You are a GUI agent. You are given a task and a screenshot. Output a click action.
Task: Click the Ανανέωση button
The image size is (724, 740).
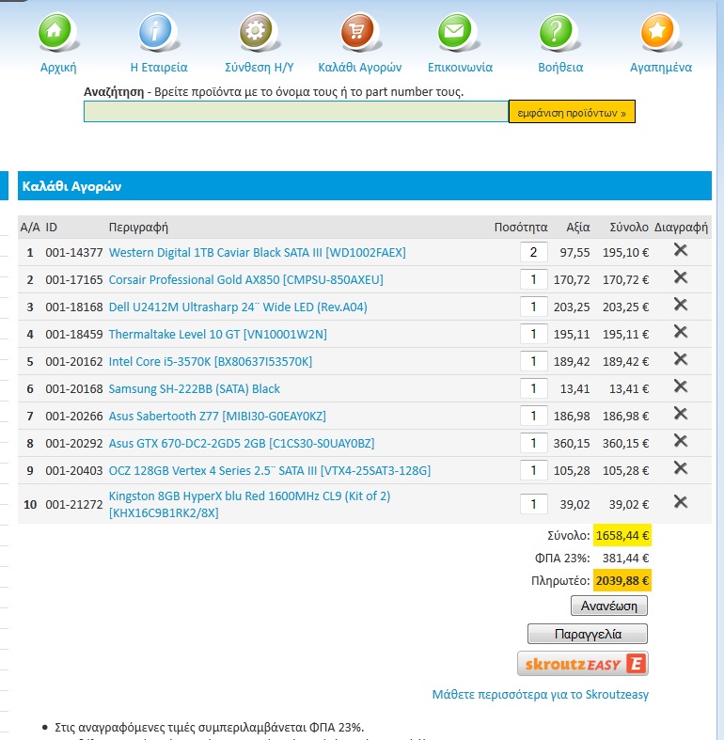(x=609, y=606)
